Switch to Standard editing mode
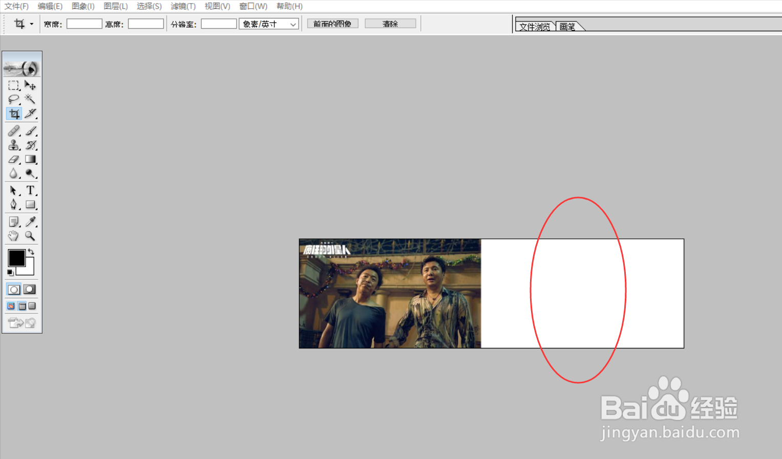This screenshot has width=782, height=459. tap(14, 290)
